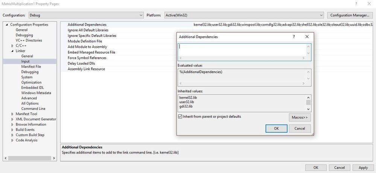
Task: Open the Configuration dropdown set to Debug
Action: [x=86, y=15]
